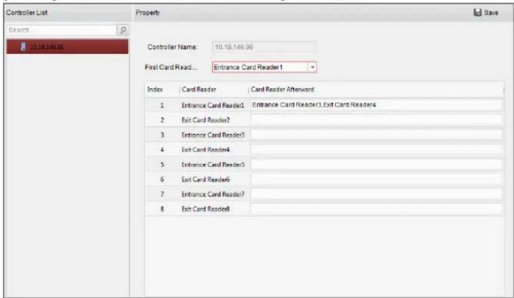Click afterward field for Entrance Card Reader7
The width and height of the screenshot is (514, 298).
[x=376, y=194]
